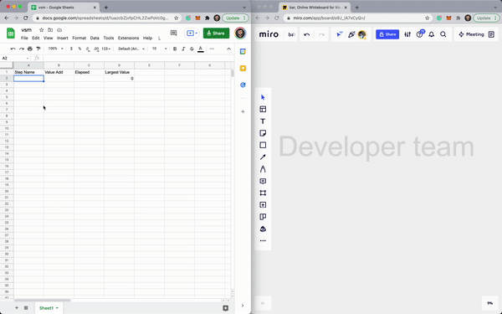Open the zoom 100% dropdown in Sheets
Image resolution: width=502 pixels, height=314 pixels.
tap(55, 49)
